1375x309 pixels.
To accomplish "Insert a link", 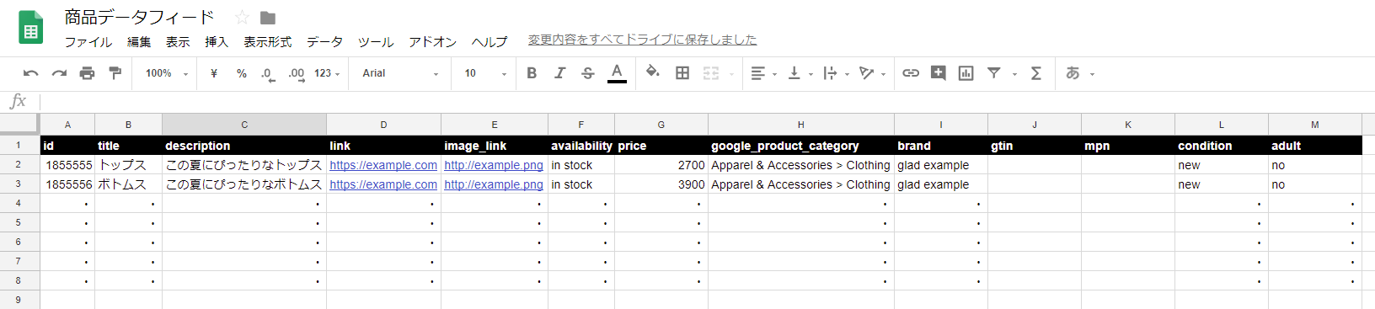I will tap(911, 73).
